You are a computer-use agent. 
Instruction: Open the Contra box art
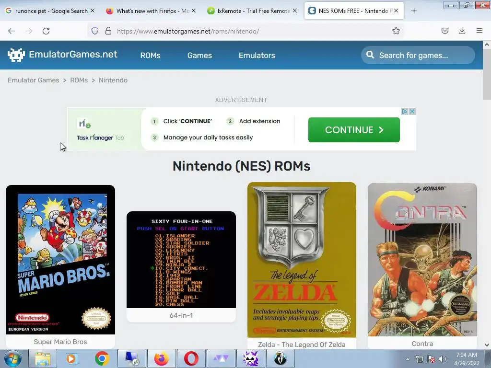coord(422,260)
